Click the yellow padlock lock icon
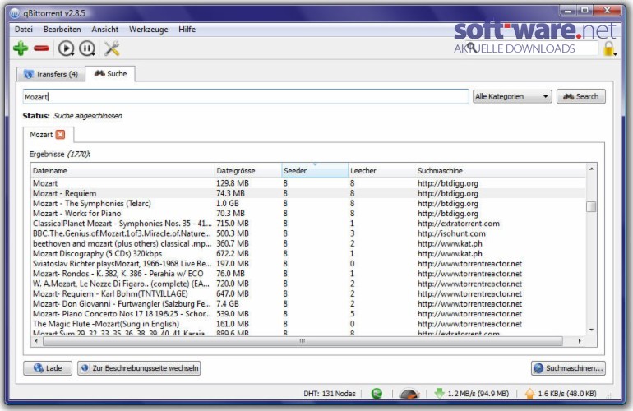This screenshot has width=633, height=411. pos(608,48)
